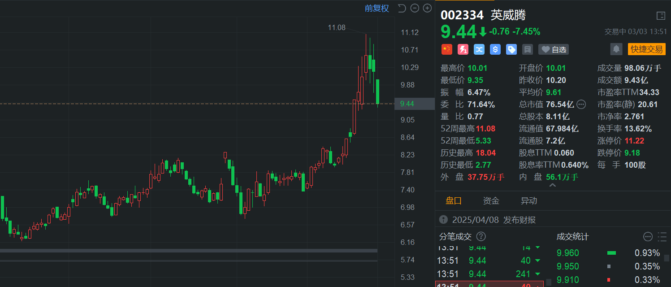Toggle 自选 watchlist heart button

coord(553,49)
